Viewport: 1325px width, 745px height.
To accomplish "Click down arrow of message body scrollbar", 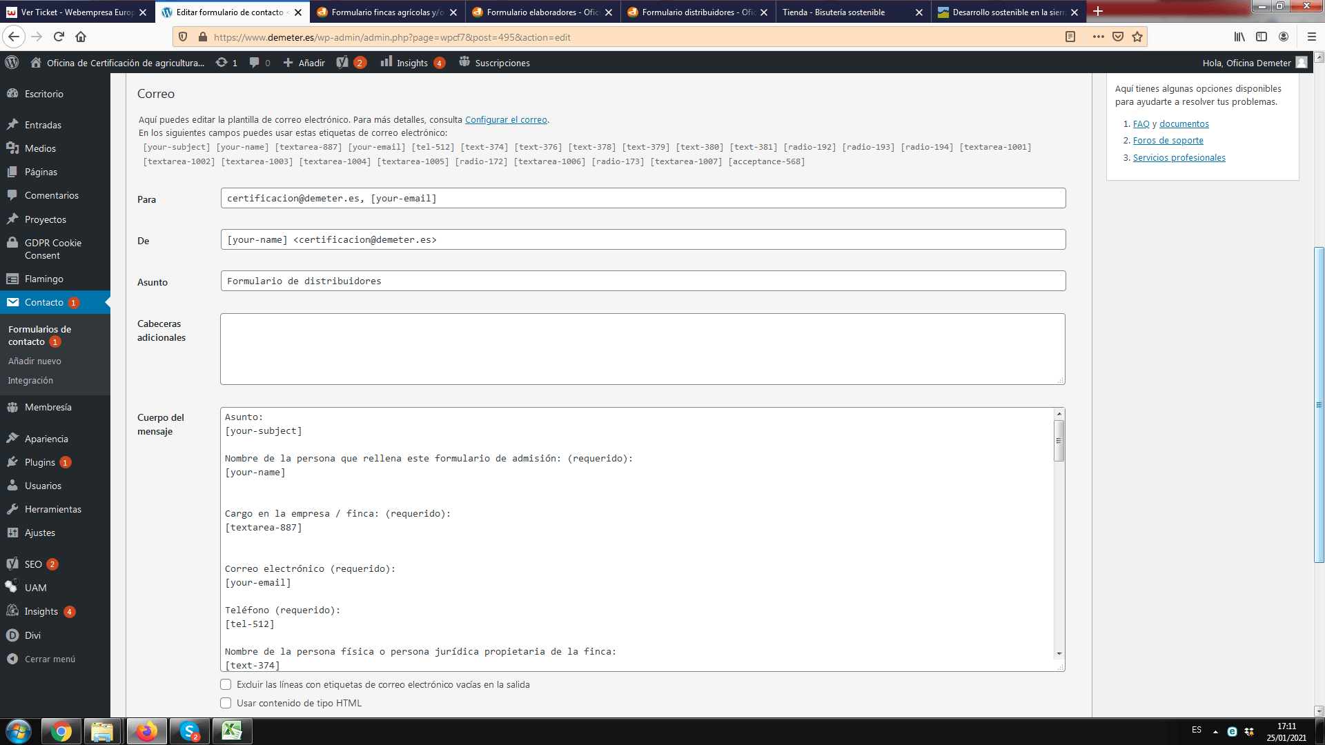I will [x=1059, y=654].
